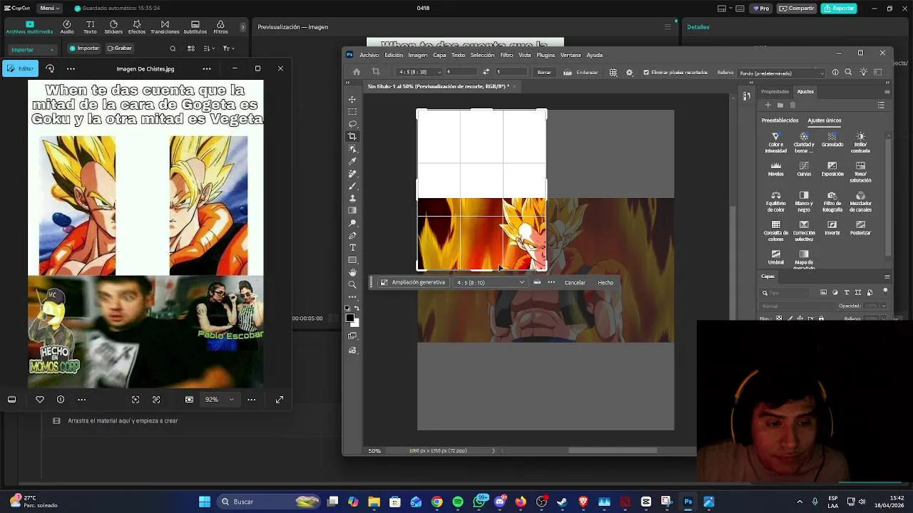
Task: Select the Gradient tool
Action: [x=352, y=210]
